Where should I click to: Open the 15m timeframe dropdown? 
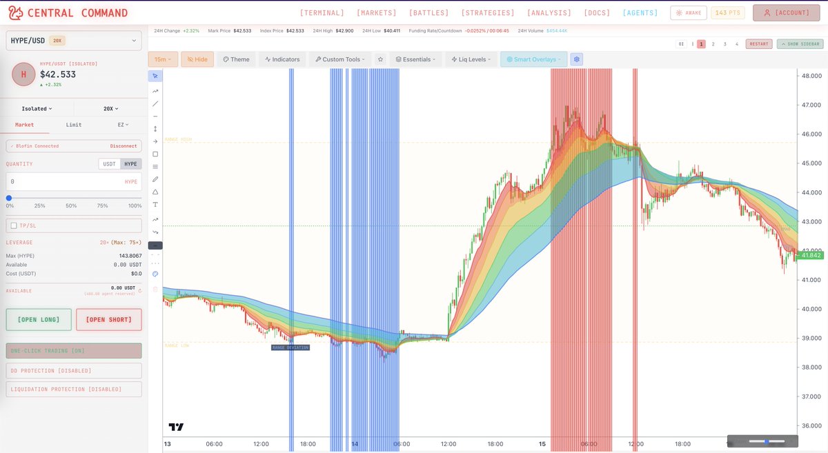164,59
